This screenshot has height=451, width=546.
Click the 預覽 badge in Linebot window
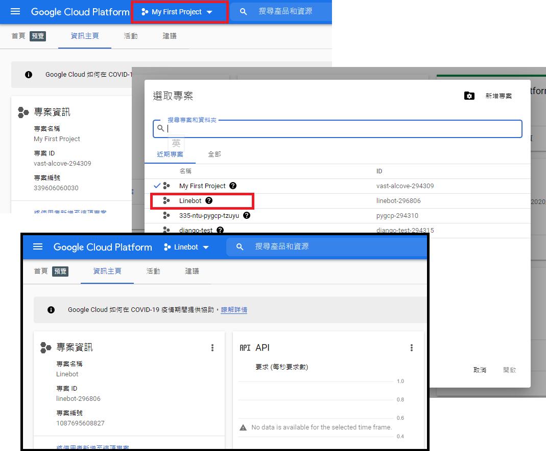pyautogui.click(x=60, y=271)
